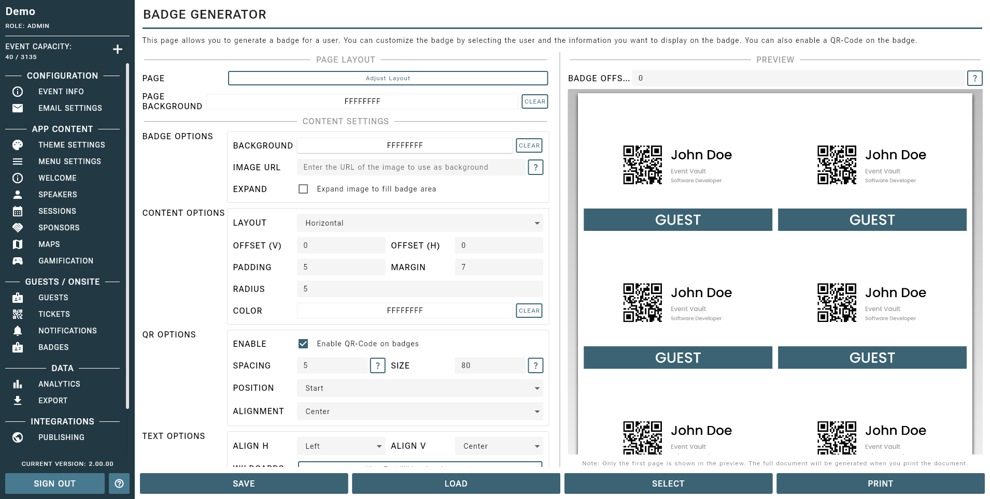Click the Maps icon in sidebar

(18, 244)
